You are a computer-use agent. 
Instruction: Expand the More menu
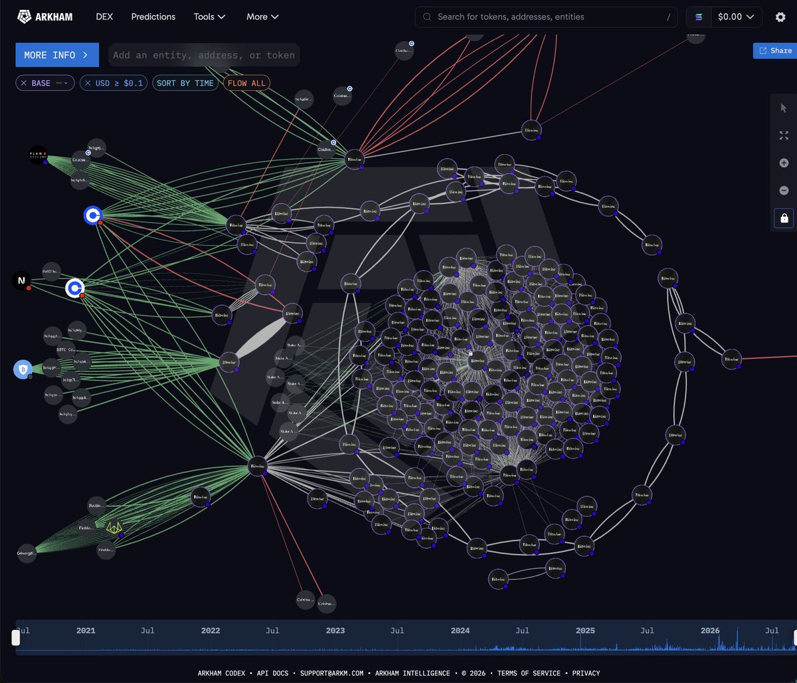tap(262, 17)
